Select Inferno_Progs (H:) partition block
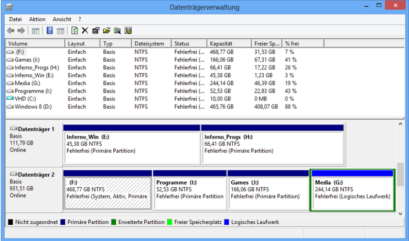The image size is (409, 241). [x=272, y=145]
